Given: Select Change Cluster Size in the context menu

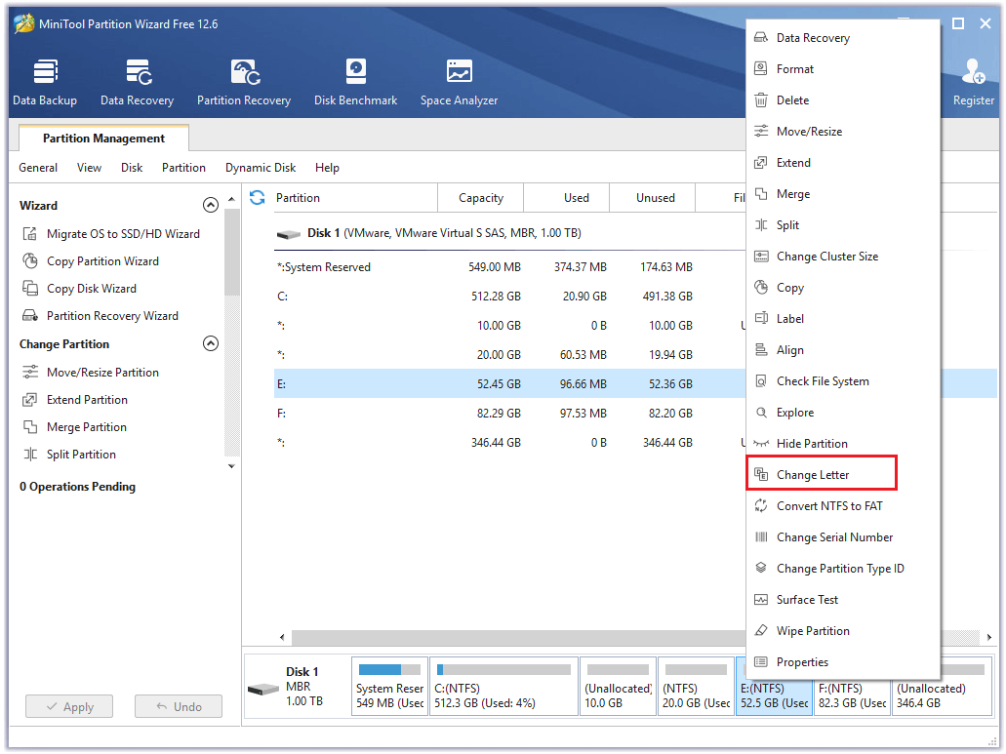Looking at the screenshot, I should (x=843, y=257).
